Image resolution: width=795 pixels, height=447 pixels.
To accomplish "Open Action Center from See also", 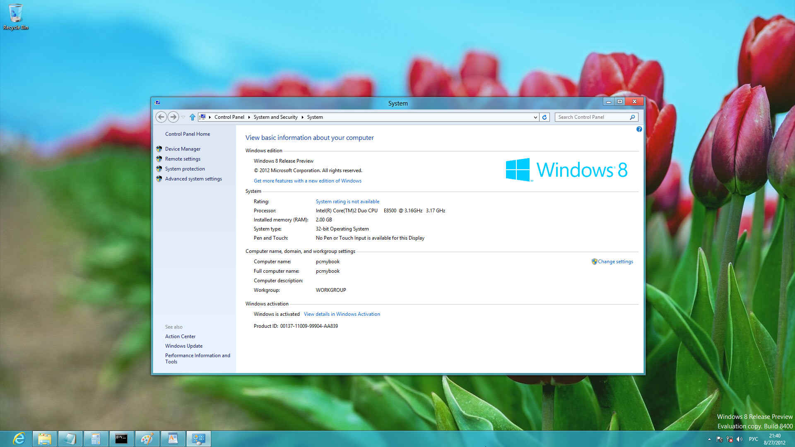I will coord(180,336).
